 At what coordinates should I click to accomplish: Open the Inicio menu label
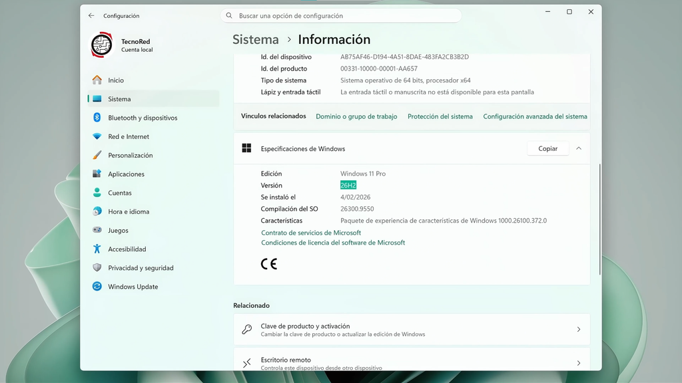[x=116, y=80]
